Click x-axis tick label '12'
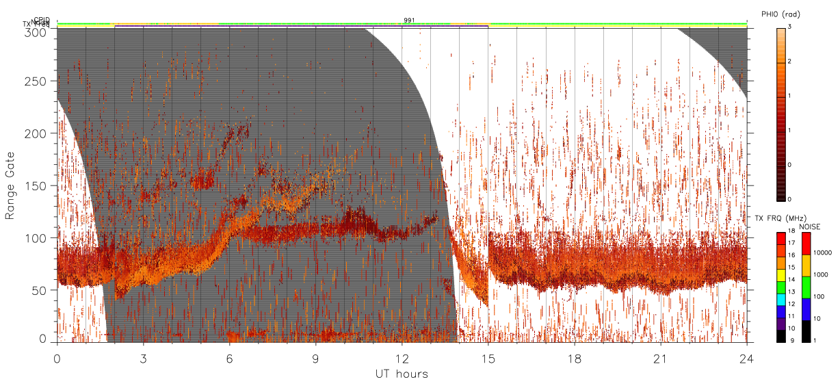840x388 pixels. click(402, 359)
